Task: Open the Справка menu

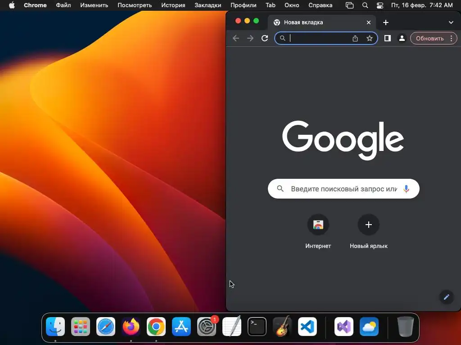Action: 321,5
